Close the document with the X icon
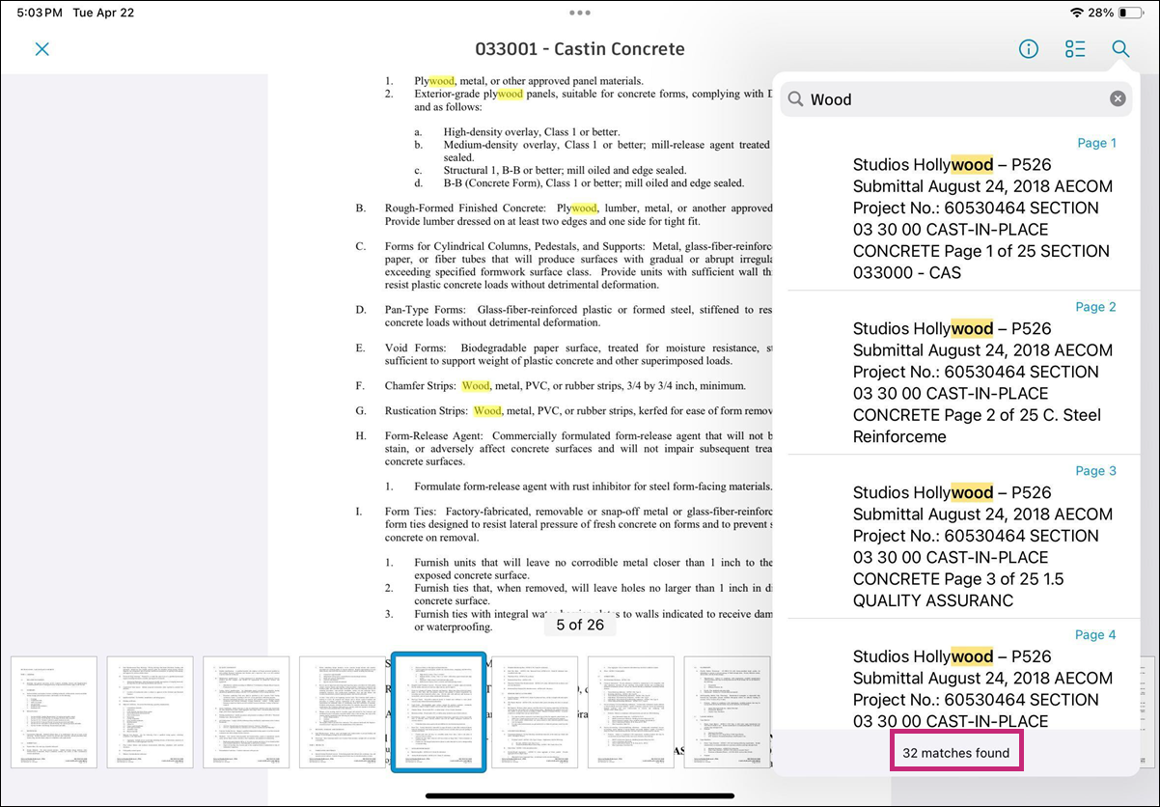 [x=41, y=49]
